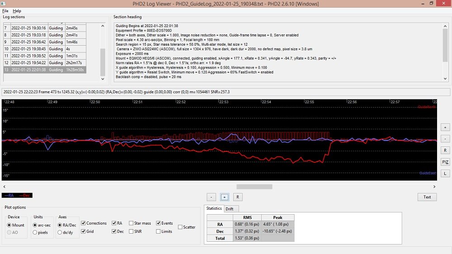Select log section 11 at 19:38:52
The height and width of the screenshot is (254, 452).
tap(45, 56)
